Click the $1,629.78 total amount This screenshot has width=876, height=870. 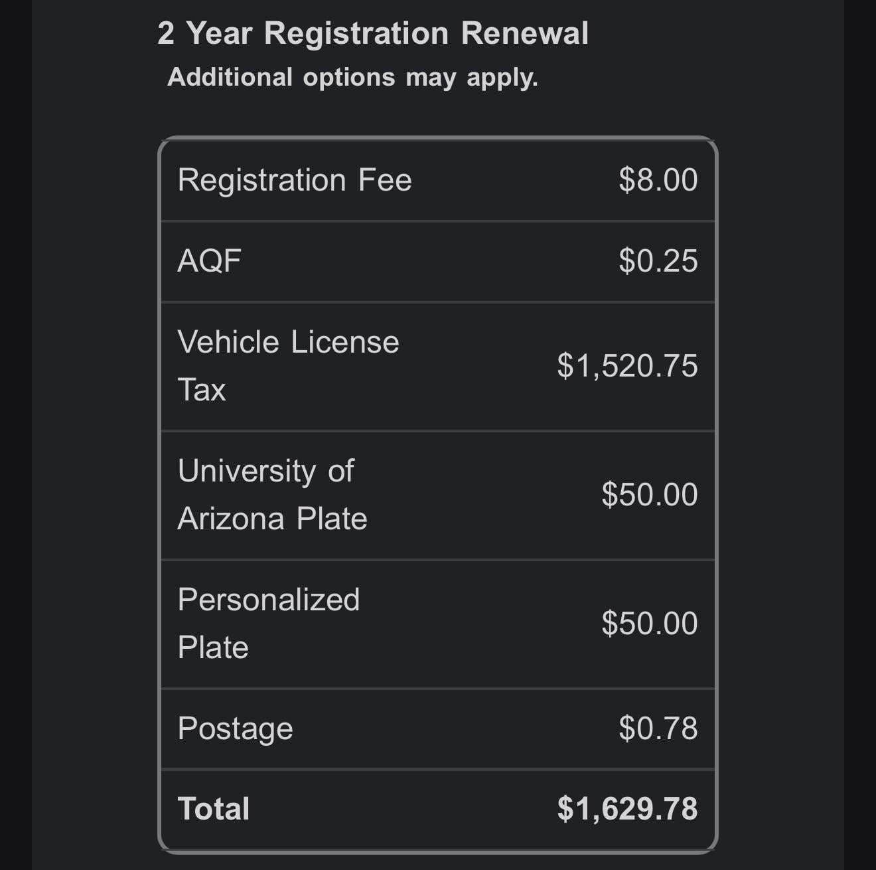pyautogui.click(x=627, y=809)
